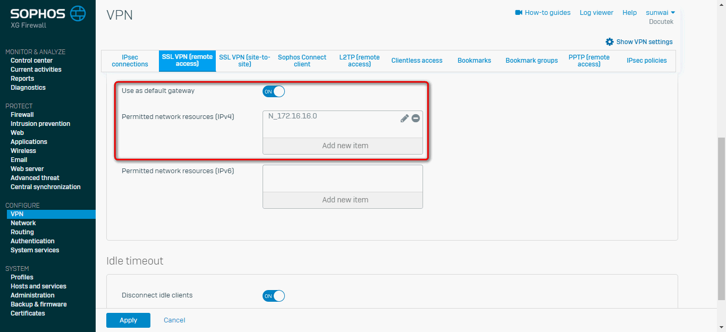Open Applications in sidebar
This screenshot has height=332, width=726.
(29, 142)
